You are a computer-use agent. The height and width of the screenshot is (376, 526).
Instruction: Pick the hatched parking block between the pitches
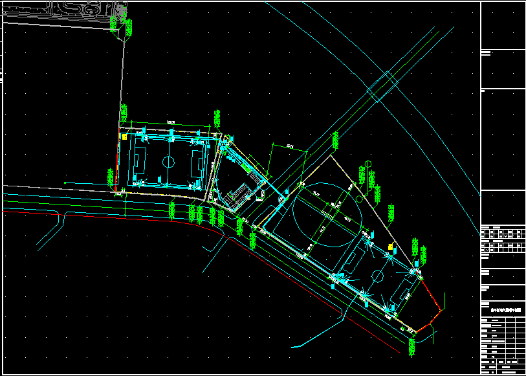pyautogui.click(x=237, y=197)
